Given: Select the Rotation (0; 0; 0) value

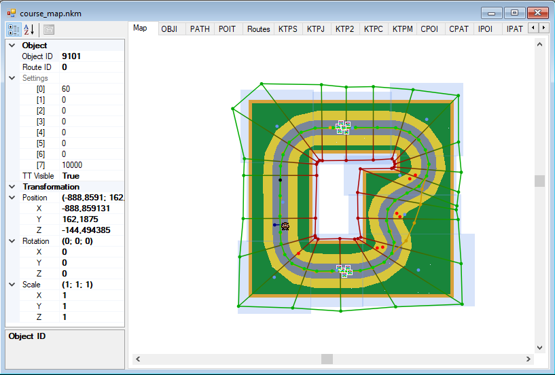Looking at the screenshot, I should 92,241.
